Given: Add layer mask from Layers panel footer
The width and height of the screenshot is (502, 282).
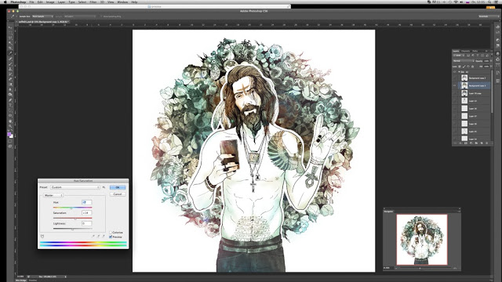Looking at the screenshot, I should (x=465, y=143).
